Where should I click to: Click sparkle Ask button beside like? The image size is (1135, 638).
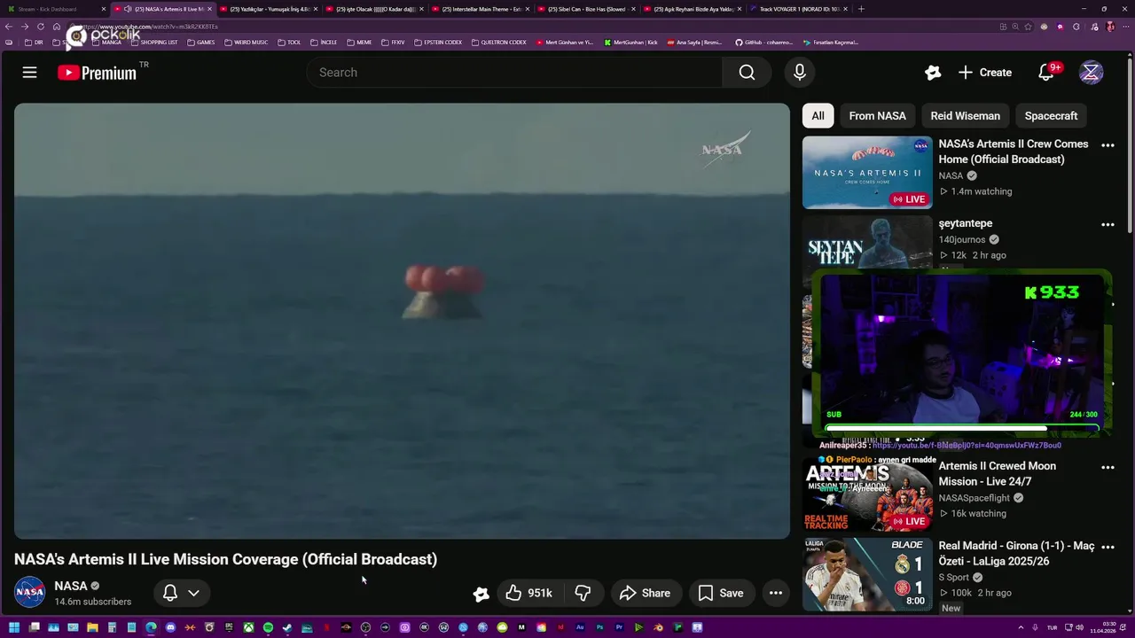tap(481, 594)
